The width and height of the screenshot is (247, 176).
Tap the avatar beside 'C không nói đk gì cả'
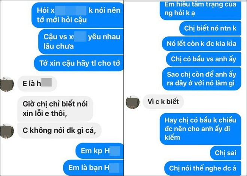coord(7,131)
